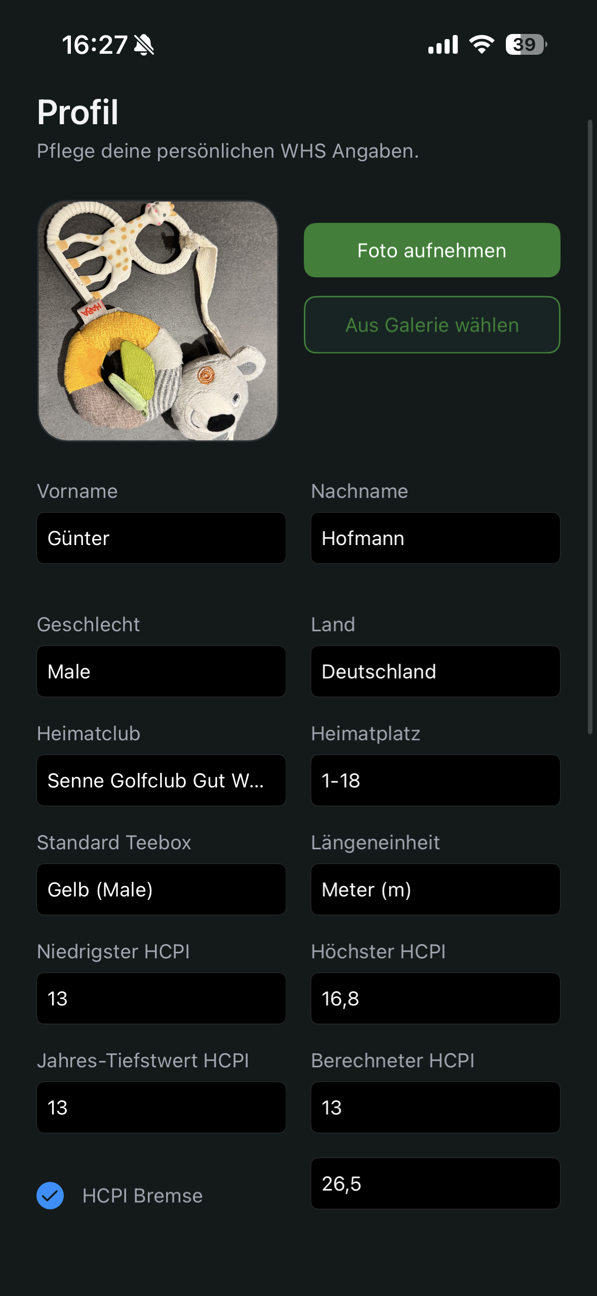The image size is (597, 1296).
Task: Open the Heimatplatz selector showing 1-18
Action: tap(434, 780)
